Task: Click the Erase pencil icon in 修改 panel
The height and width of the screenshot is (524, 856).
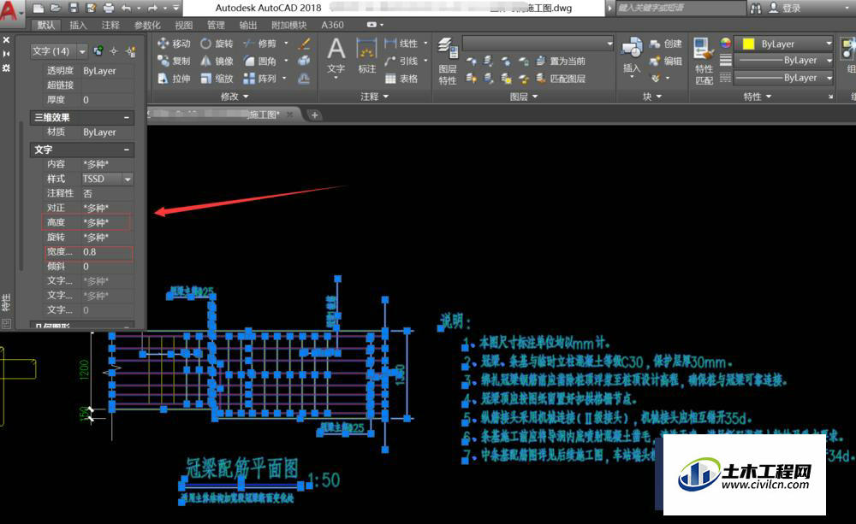Action: coord(304,44)
